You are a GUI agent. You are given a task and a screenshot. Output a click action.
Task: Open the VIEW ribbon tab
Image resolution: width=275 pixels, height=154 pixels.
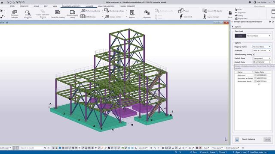click(55, 6)
